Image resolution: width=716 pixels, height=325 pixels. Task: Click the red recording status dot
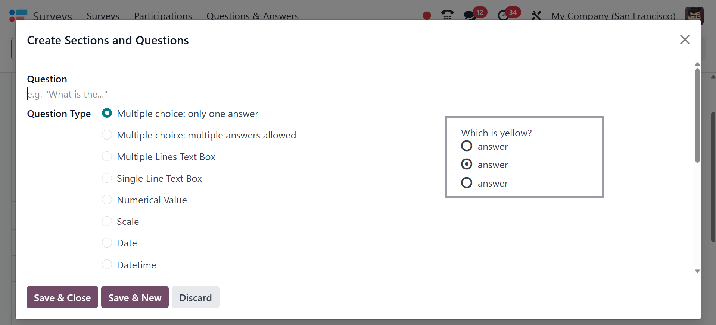(427, 15)
